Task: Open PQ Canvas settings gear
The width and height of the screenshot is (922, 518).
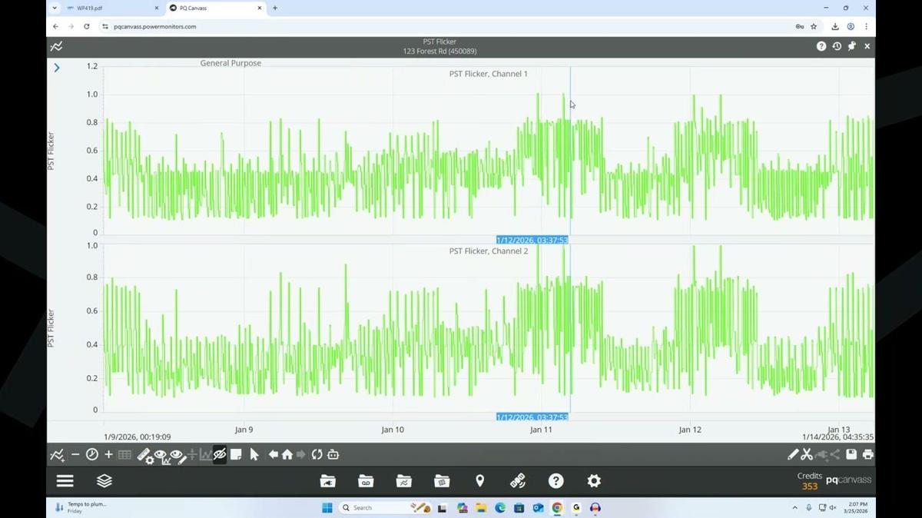Action: click(x=593, y=480)
